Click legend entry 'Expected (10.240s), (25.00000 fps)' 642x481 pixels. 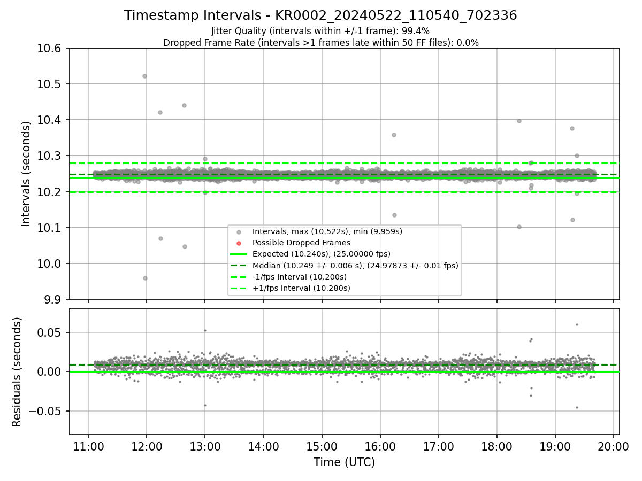[322, 254]
